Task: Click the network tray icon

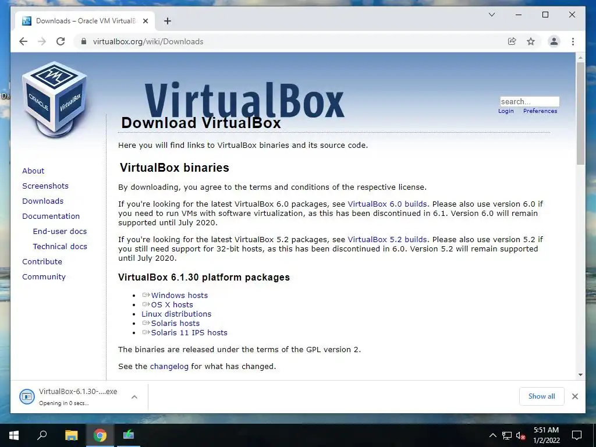Action: [x=507, y=435]
